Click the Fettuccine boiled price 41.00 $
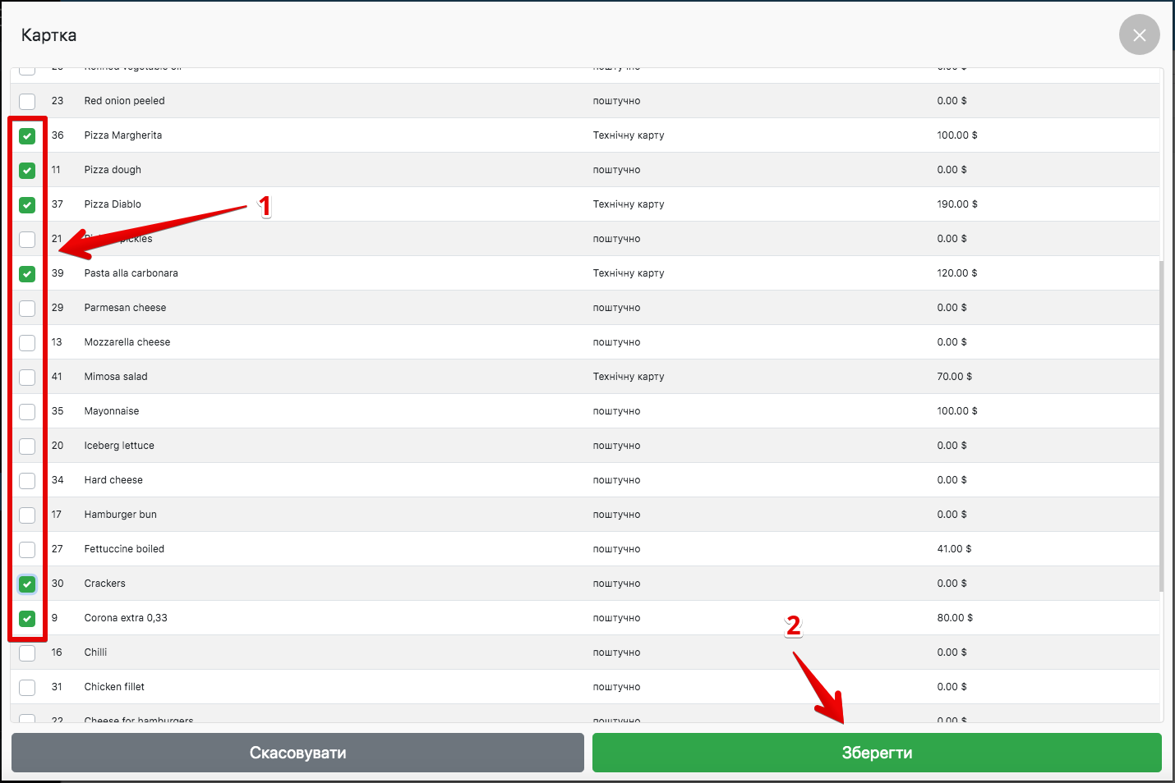 954,549
